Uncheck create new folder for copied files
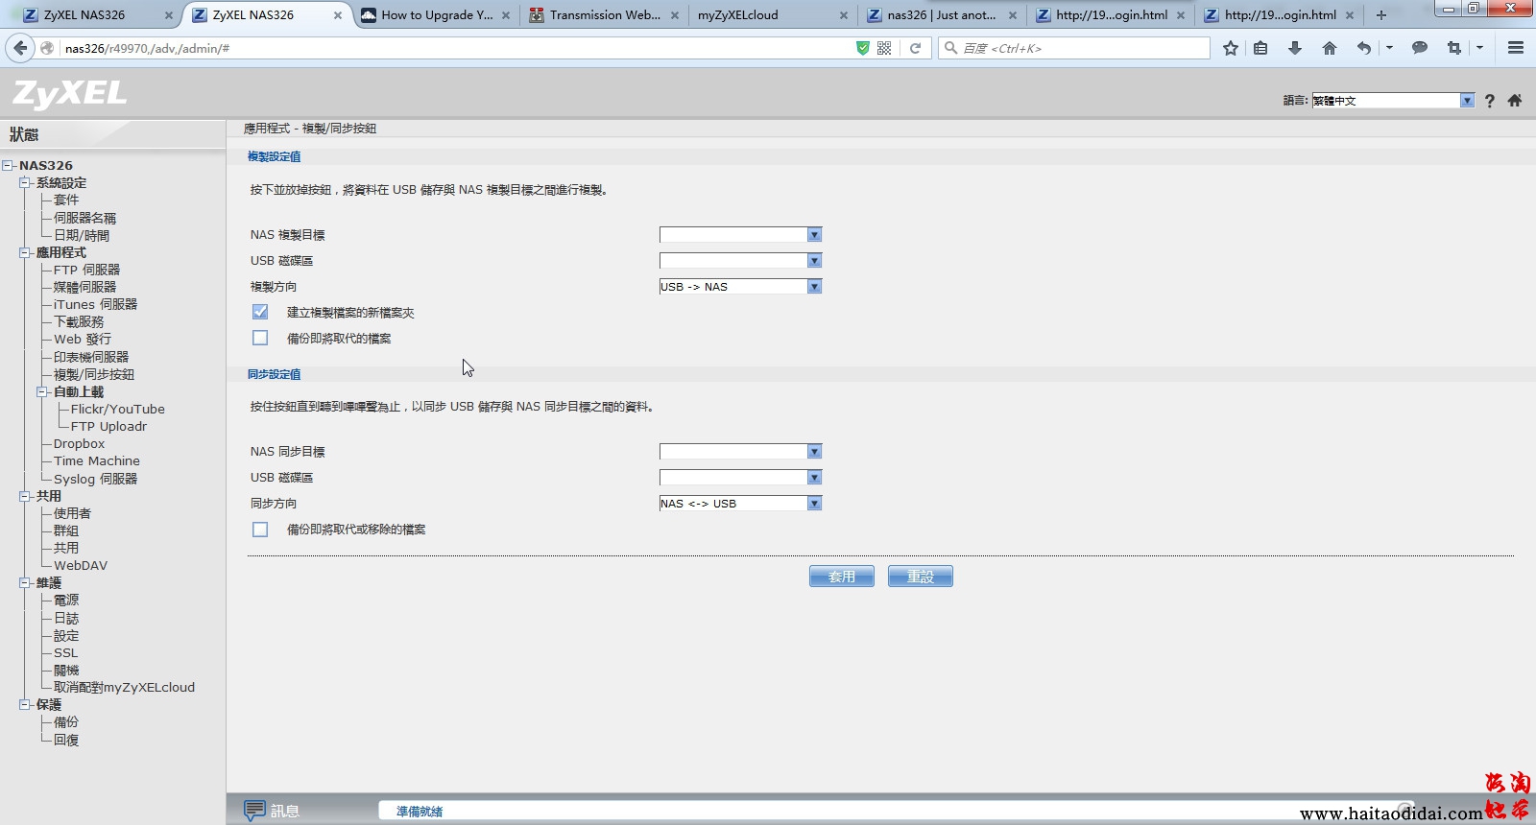The width and height of the screenshot is (1536, 825). [260, 312]
